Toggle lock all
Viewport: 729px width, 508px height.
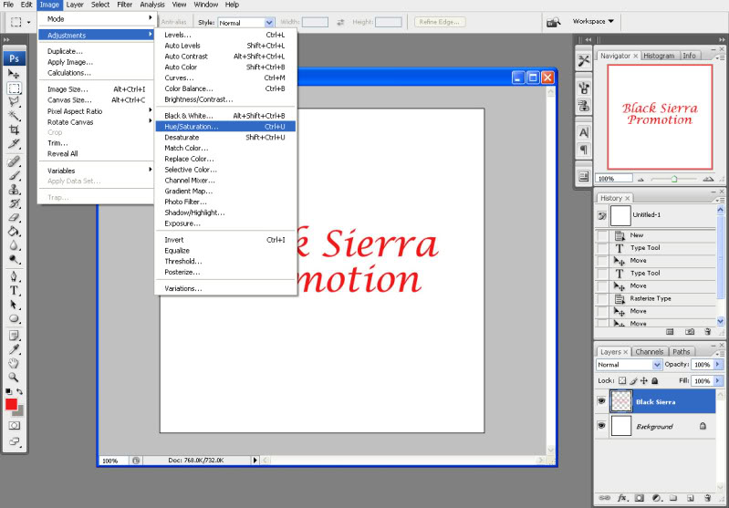pyautogui.click(x=654, y=380)
